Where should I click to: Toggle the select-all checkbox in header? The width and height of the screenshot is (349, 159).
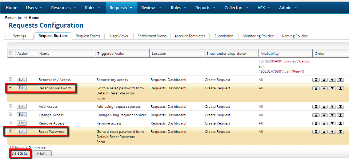point(11,53)
